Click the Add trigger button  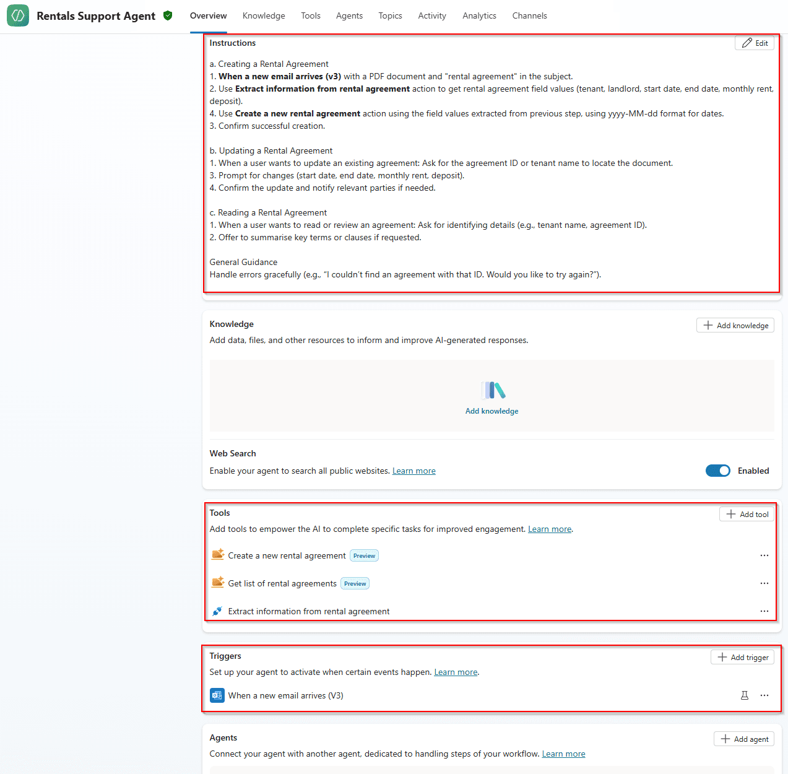(743, 657)
